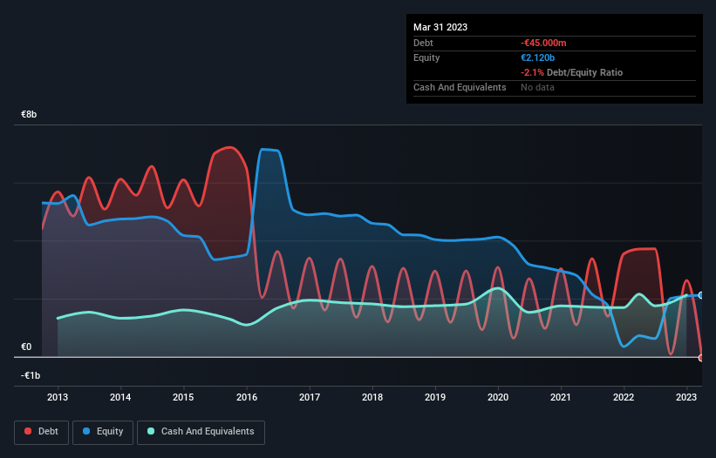Screen dimensions: 716x458
Task: Click the 2019 x-axis label
Action: [435, 397]
